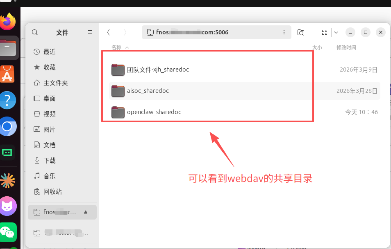The height and width of the screenshot is (249, 391).
Task: Open 音乐 folder in sidebar
Action: tap(62, 176)
